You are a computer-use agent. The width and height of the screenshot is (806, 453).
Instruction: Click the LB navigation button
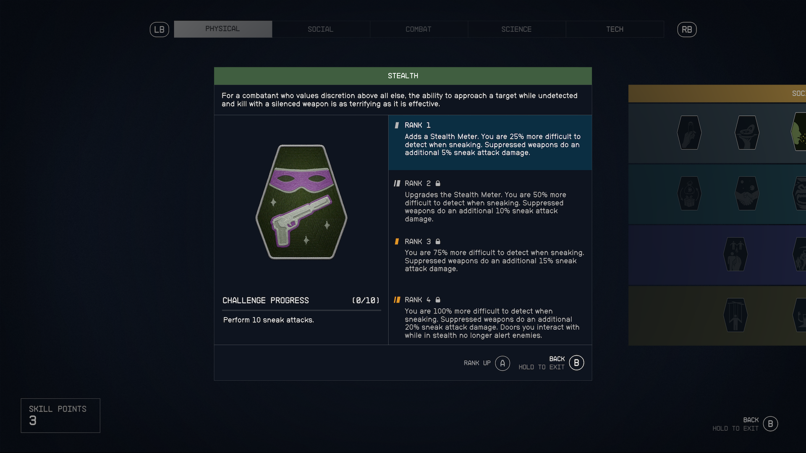point(160,29)
